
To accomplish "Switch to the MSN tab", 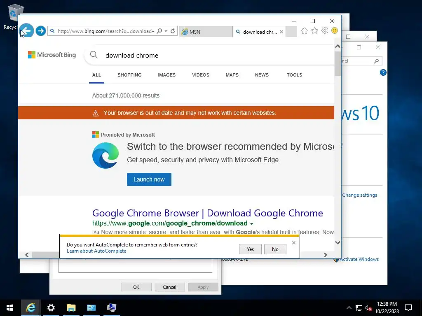I will (x=206, y=32).
